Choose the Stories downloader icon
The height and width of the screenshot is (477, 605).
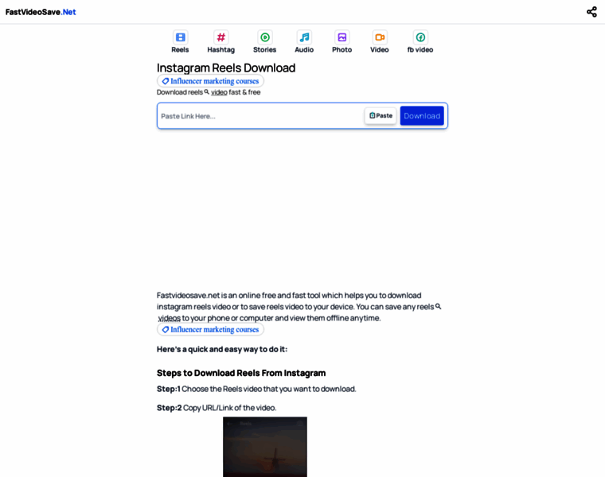(264, 37)
